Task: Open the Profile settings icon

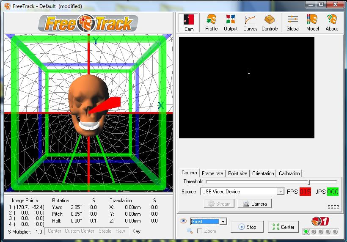Action: 211,22
